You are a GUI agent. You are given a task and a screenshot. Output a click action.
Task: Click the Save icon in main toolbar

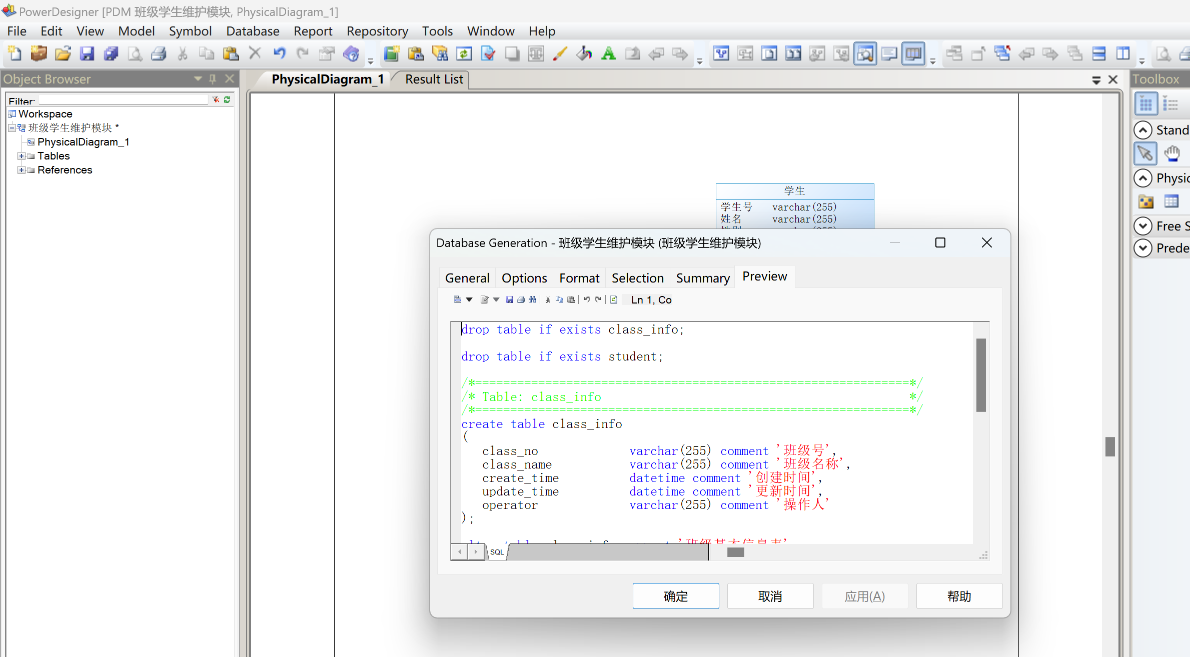coord(87,53)
